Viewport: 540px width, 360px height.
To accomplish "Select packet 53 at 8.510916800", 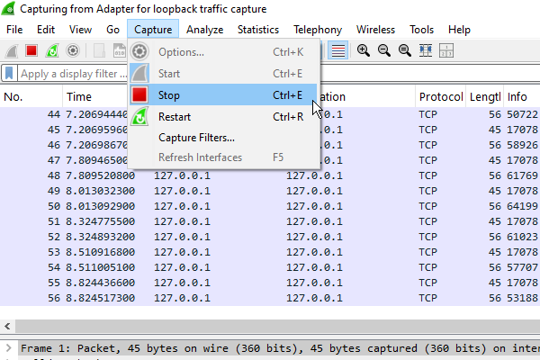I will (x=270, y=252).
